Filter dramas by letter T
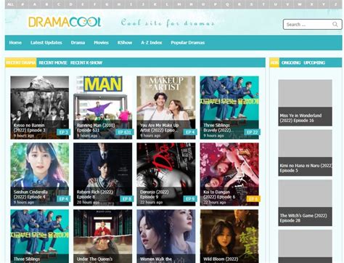344x263 pixels. tap(263, 4)
